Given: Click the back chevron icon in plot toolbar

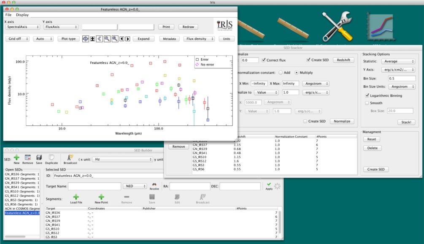Looking at the screenshot, I should (100, 39).
